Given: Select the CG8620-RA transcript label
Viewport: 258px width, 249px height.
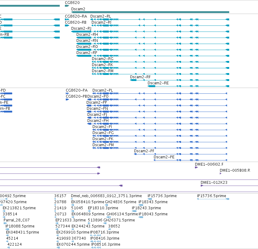Looking at the screenshot, I should (76, 16).
